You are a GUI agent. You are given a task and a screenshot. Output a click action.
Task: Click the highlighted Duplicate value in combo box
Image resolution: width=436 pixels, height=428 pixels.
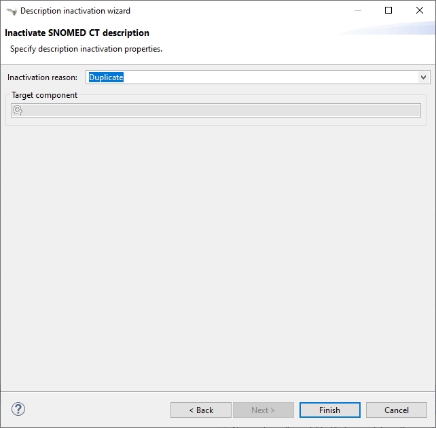[107, 77]
